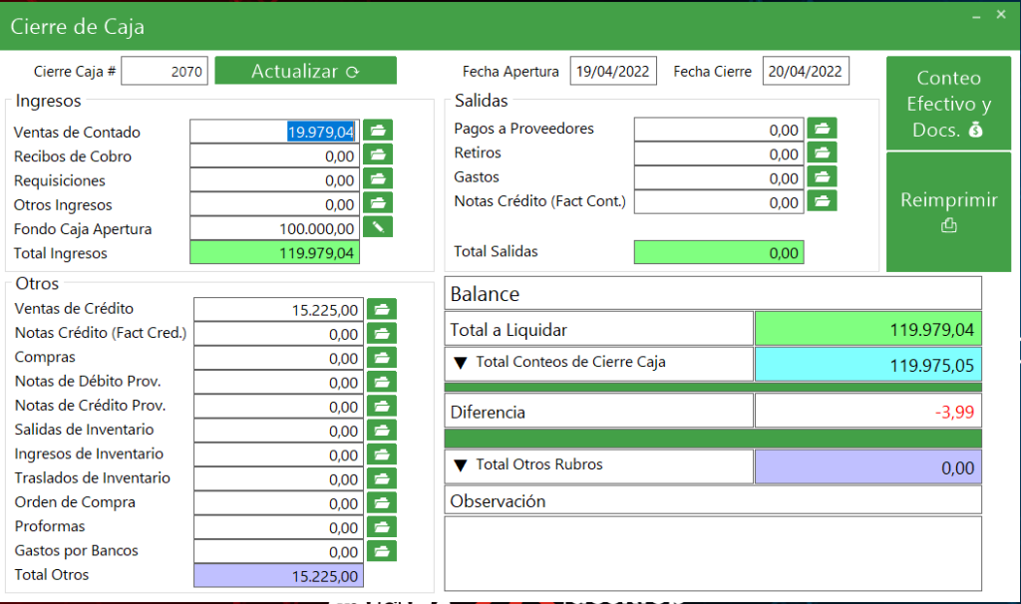Open the Requisiciones detail folder icon
1021x604 pixels.
pyautogui.click(x=377, y=179)
